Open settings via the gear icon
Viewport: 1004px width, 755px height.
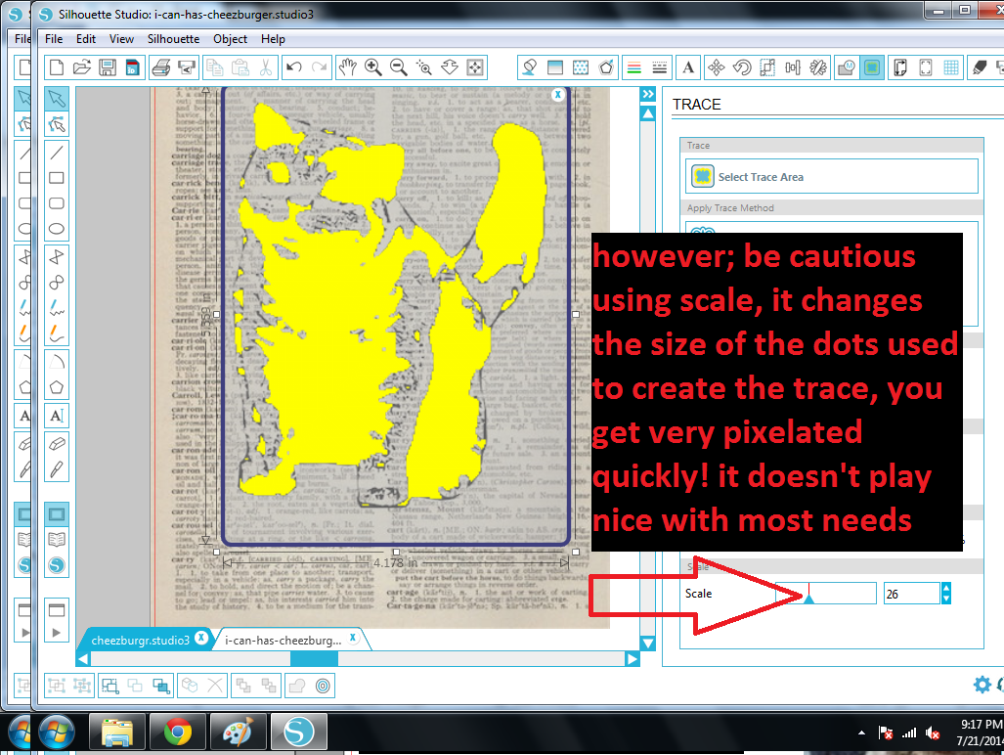pyautogui.click(x=982, y=685)
